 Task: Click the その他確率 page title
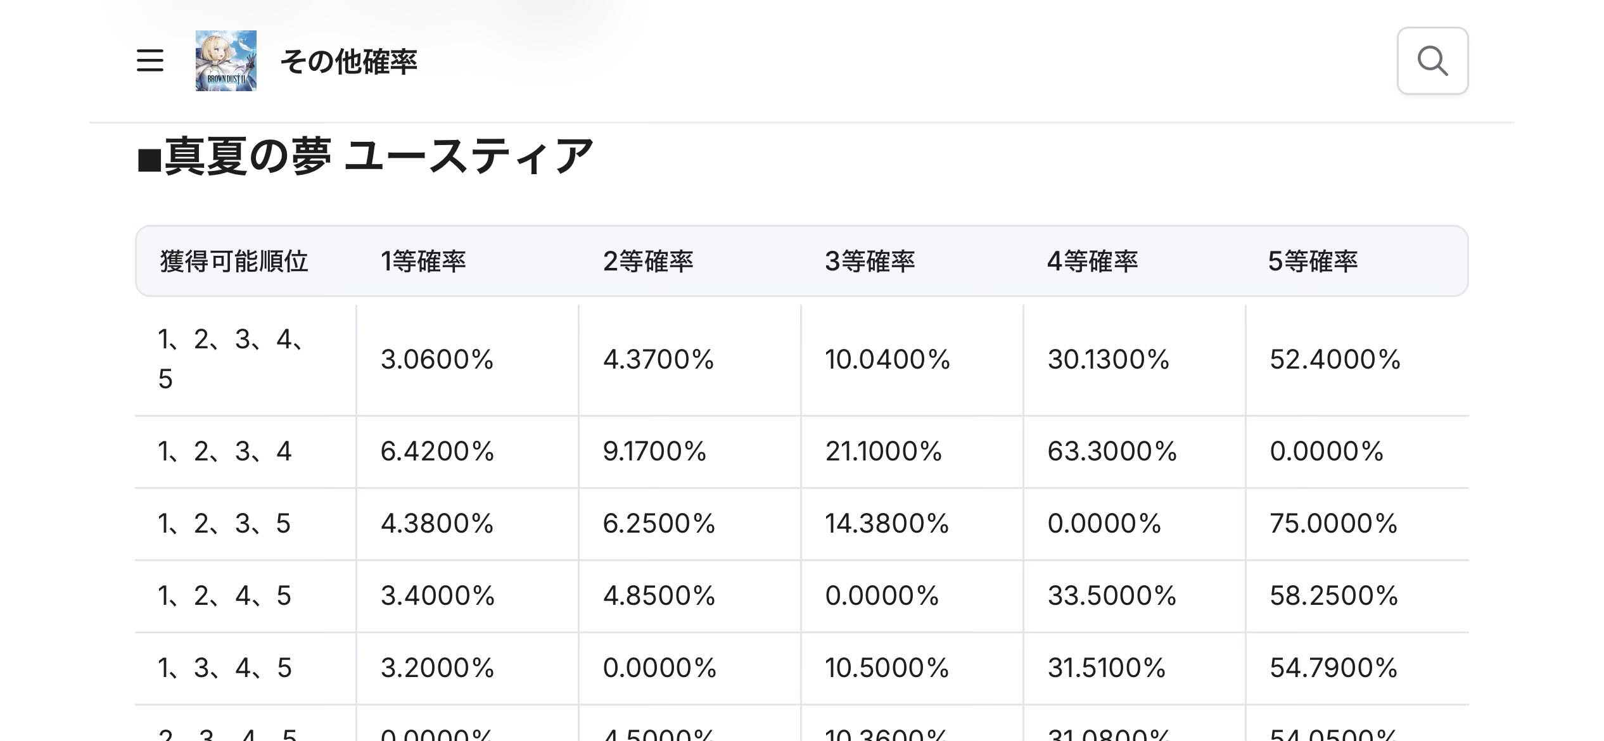coord(348,62)
